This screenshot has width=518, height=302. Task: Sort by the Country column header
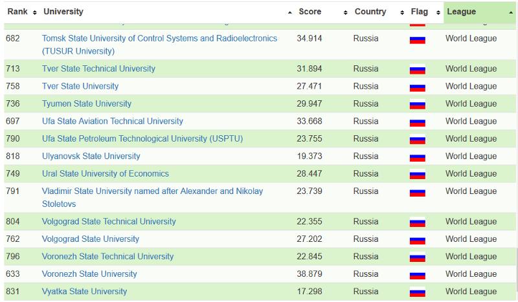tap(370, 12)
